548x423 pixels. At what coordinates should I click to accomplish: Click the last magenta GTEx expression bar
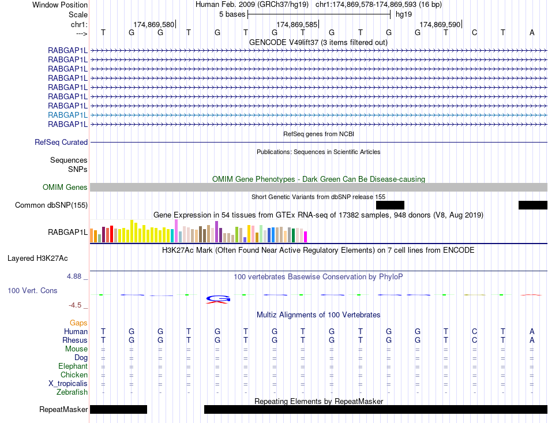coord(306,237)
